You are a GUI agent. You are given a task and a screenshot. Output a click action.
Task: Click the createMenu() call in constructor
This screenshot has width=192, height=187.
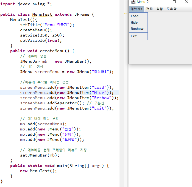(36, 30)
